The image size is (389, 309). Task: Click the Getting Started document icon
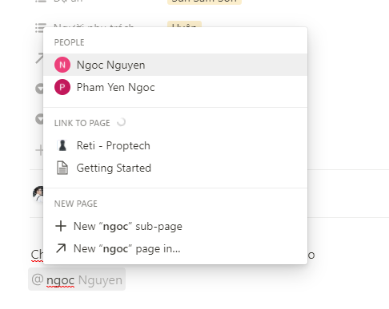pyautogui.click(x=62, y=168)
